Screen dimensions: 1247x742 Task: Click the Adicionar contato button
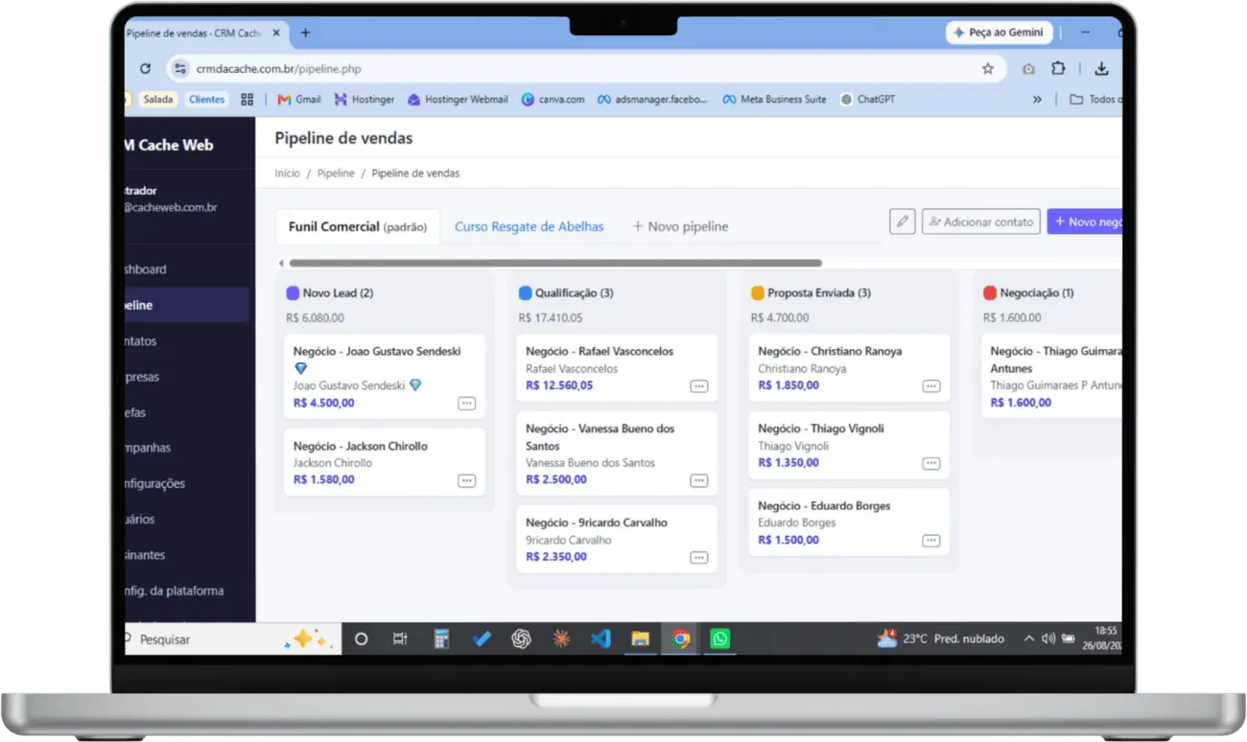981,221
